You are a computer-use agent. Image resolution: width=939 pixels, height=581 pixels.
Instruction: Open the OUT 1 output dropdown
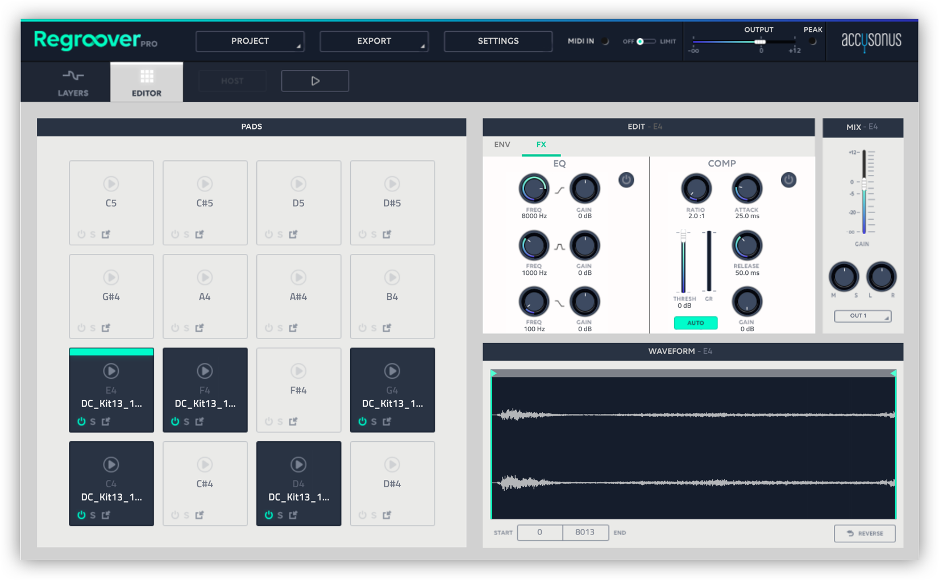[862, 316]
